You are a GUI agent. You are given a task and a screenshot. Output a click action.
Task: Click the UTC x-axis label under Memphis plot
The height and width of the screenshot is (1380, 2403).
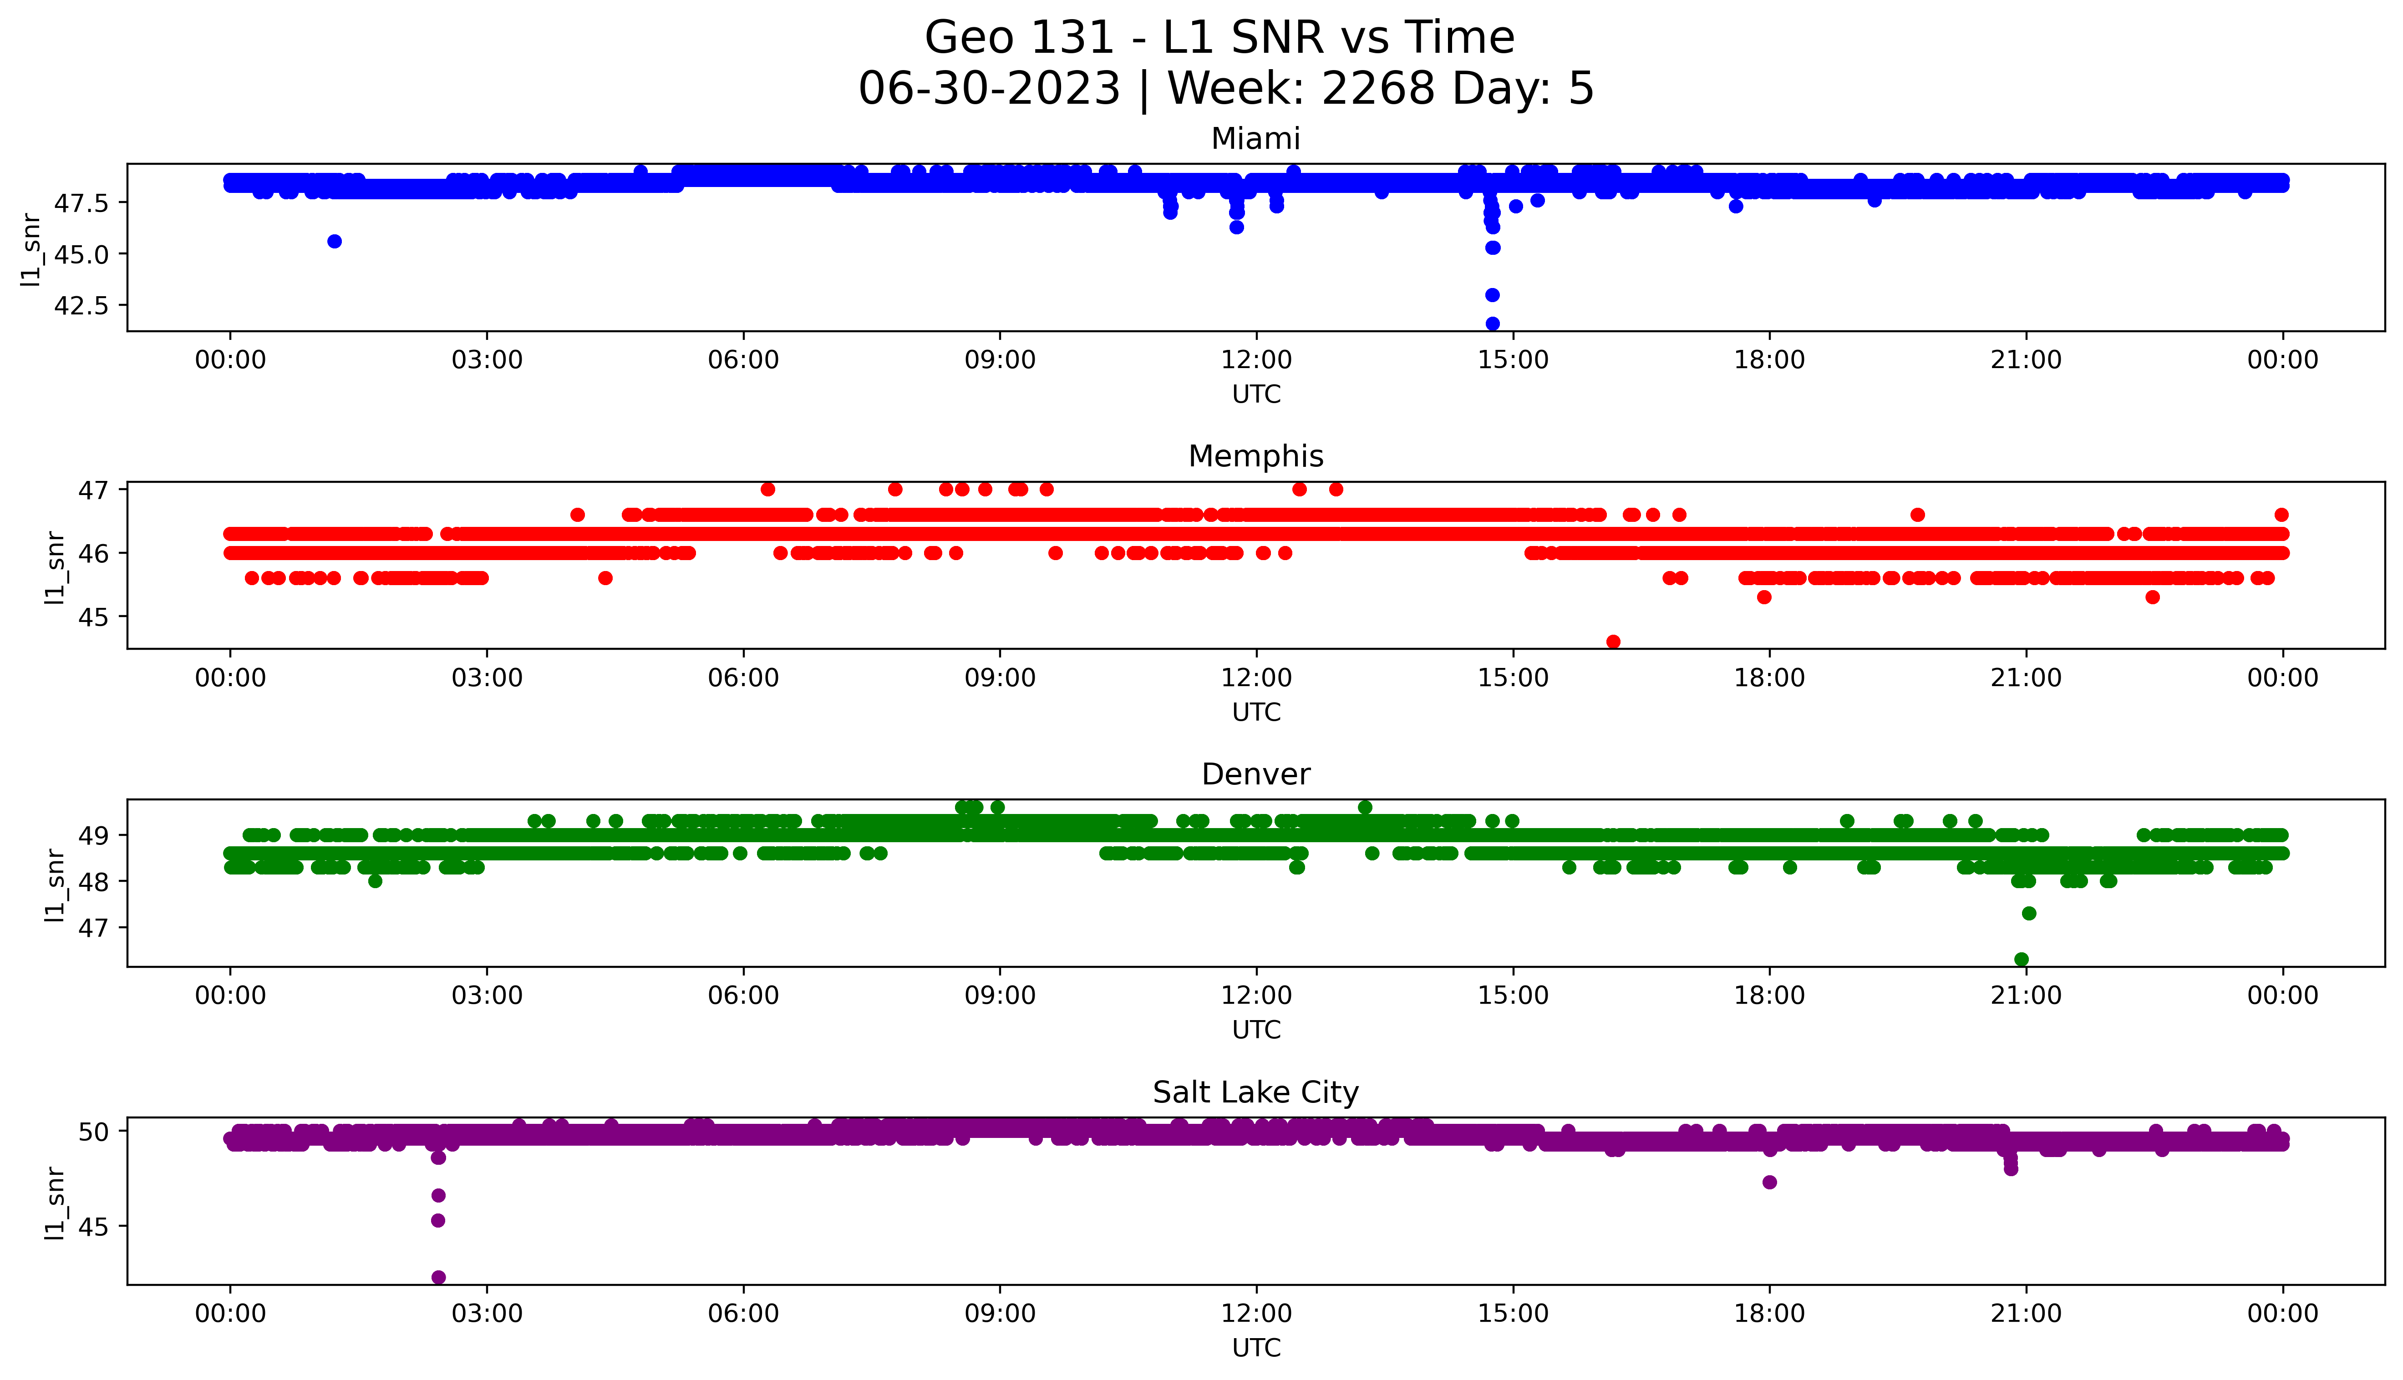click(1256, 713)
